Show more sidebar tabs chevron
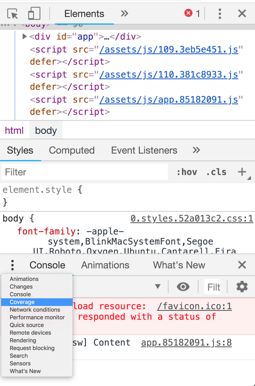This screenshot has width=255, height=386. point(196,150)
